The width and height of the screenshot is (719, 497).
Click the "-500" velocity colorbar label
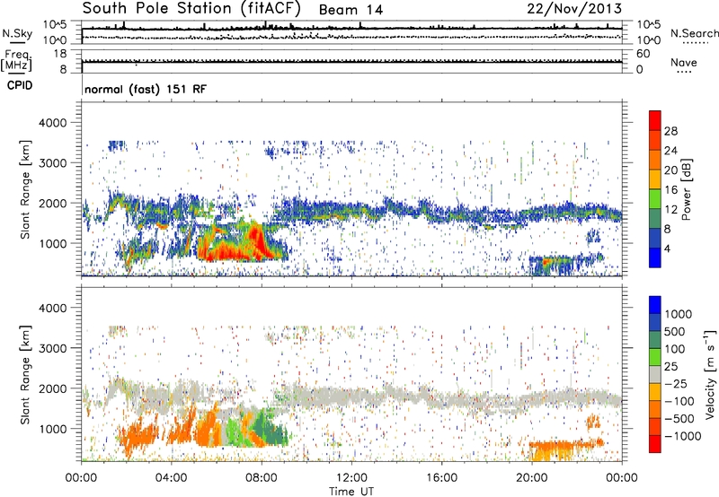click(679, 418)
